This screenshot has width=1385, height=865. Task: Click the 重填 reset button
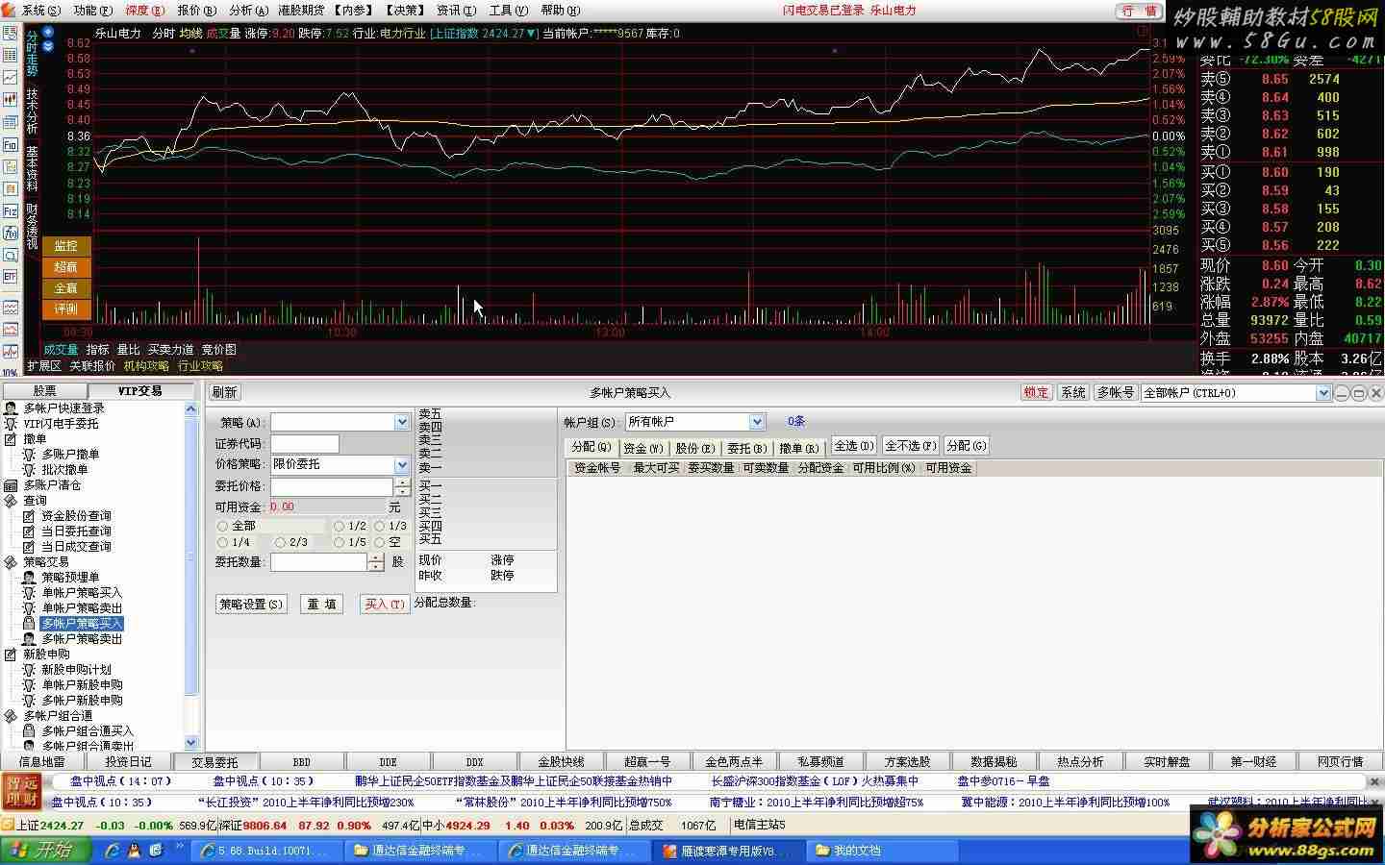click(321, 605)
